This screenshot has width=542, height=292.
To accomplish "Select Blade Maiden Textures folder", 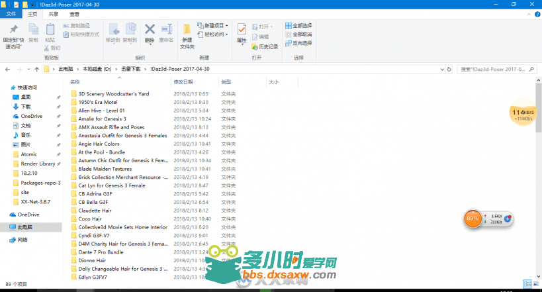I will click(x=105, y=169).
